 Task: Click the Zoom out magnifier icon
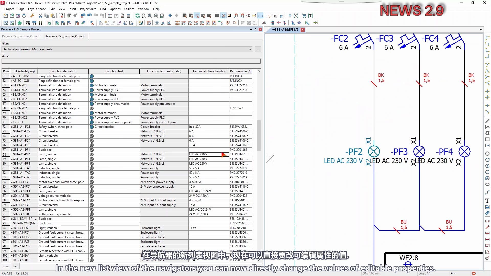(x=156, y=16)
